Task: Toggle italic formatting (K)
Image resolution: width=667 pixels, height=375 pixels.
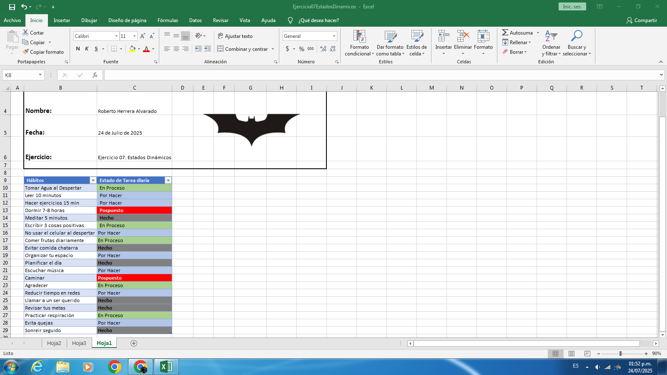Action: pyautogui.click(x=87, y=49)
